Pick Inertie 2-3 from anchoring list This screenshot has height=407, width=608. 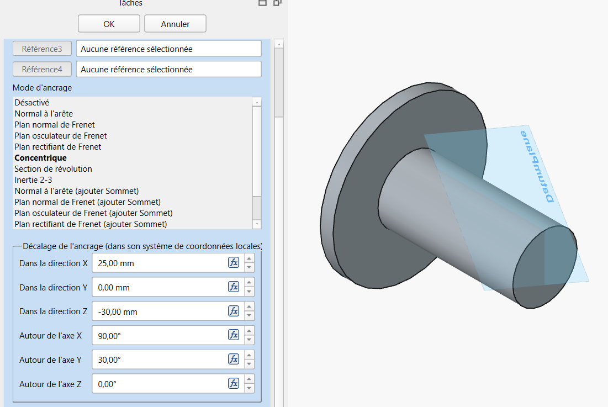tap(33, 180)
